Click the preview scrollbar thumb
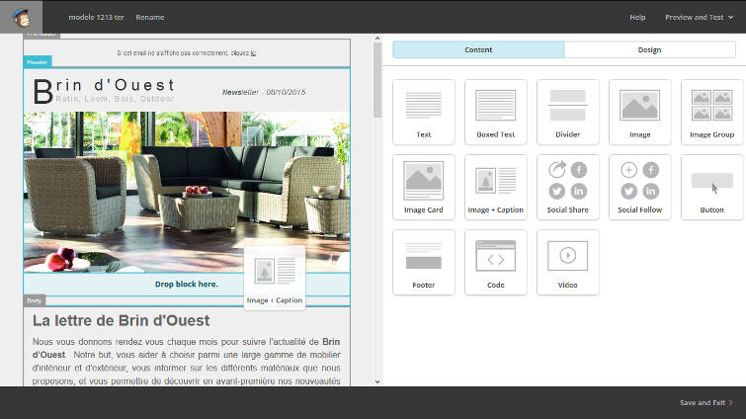Screen dimensions: 746x419 (x=377, y=80)
